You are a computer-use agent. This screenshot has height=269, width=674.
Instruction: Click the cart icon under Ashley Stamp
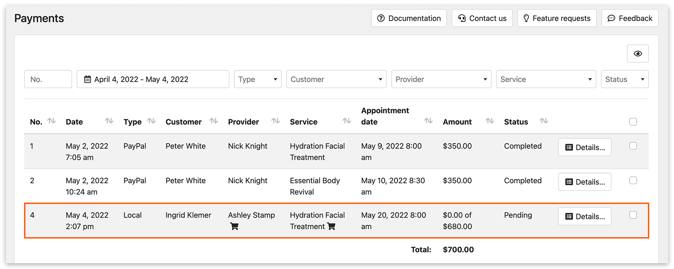click(234, 226)
